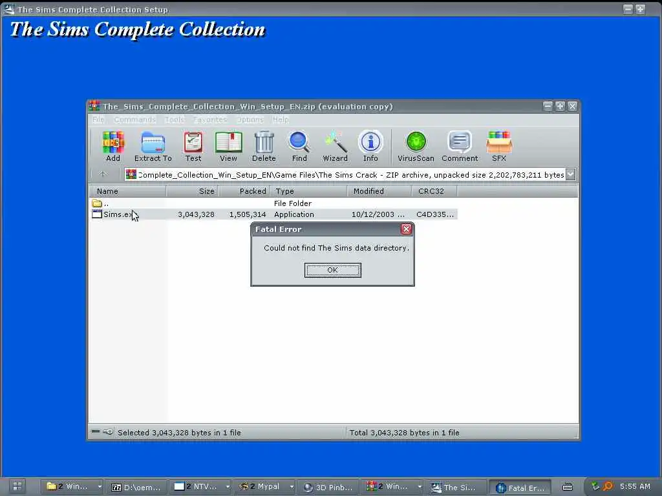Click the File Folder type cell
662x496 pixels.
click(293, 203)
